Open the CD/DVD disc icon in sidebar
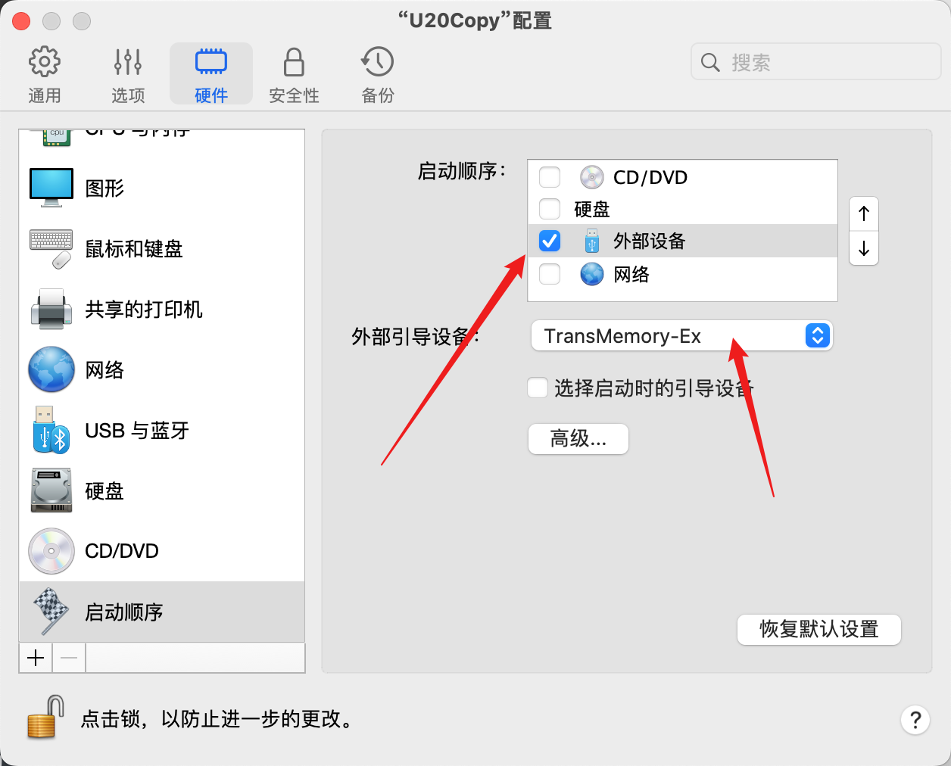Image resolution: width=951 pixels, height=766 pixels. (x=51, y=551)
